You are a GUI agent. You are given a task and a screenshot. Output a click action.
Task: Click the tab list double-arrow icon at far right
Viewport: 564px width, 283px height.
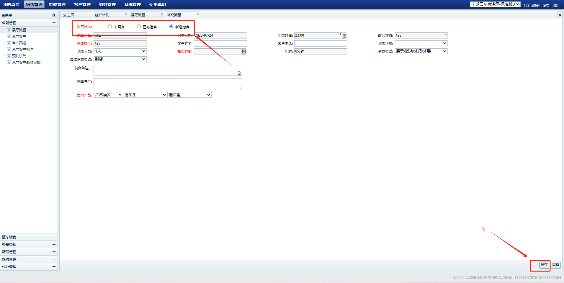(560, 15)
